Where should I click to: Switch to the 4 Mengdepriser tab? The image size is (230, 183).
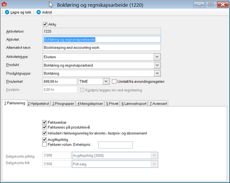90,104
